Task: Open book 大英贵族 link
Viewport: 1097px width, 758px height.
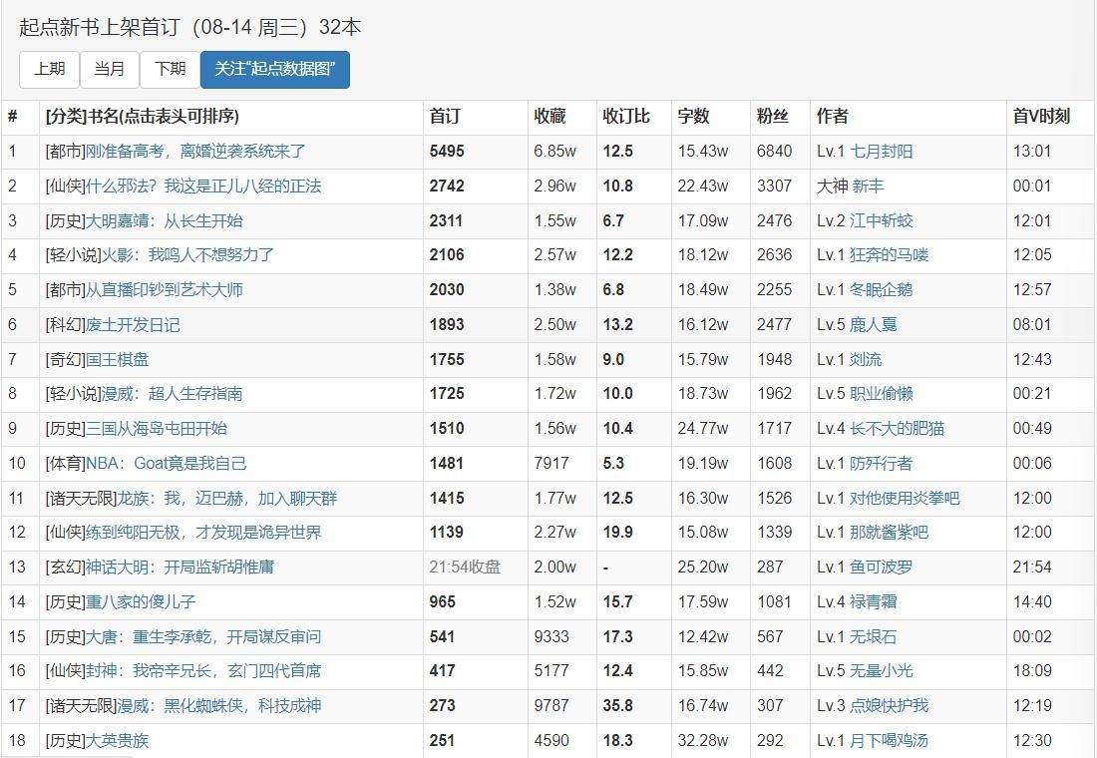Action: pos(117,741)
